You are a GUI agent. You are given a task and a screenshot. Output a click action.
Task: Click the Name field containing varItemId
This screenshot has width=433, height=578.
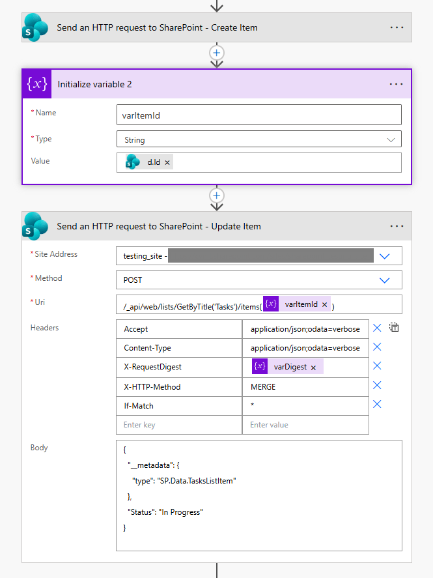(x=258, y=115)
